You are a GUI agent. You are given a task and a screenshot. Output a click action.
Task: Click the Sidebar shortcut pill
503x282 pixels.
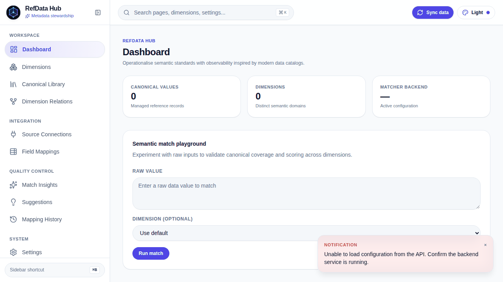pos(55,270)
